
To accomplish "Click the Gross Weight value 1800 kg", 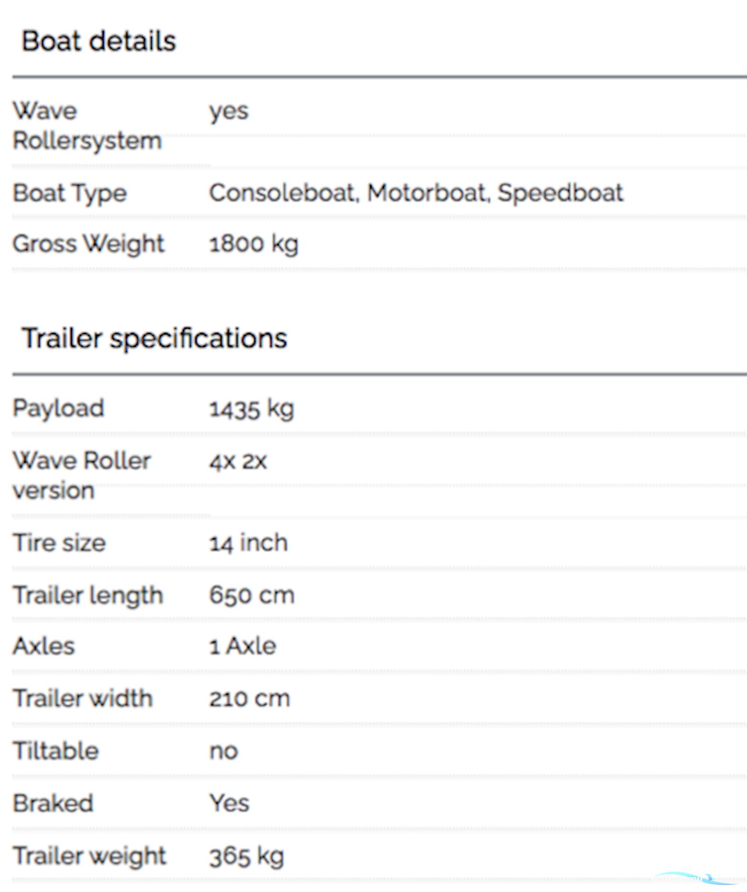I will click(253, 244).
